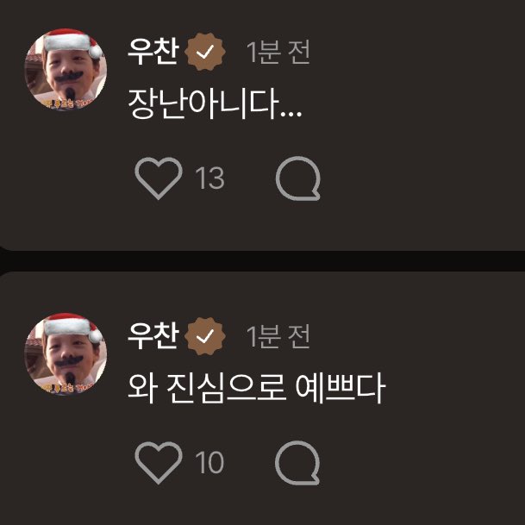Viewport: 525px width, 525px height.
Task: Open the 우찬 profile name on the second post
Action: (153, 336)
